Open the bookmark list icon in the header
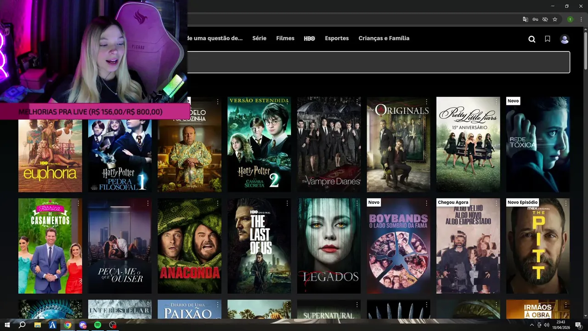 [548, 39]
